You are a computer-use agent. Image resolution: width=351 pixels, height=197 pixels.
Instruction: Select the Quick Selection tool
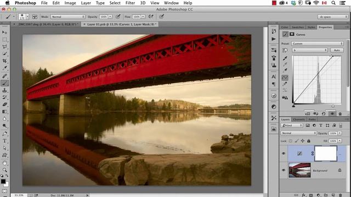tap(4, 54)
